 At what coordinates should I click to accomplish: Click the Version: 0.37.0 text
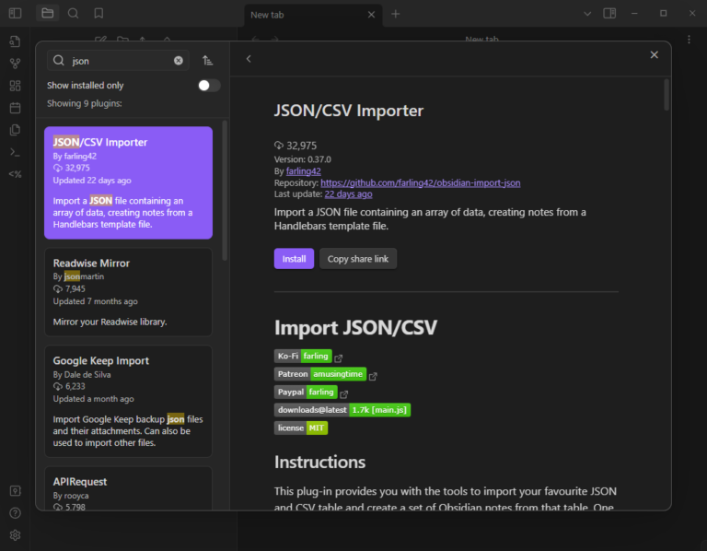303,159
